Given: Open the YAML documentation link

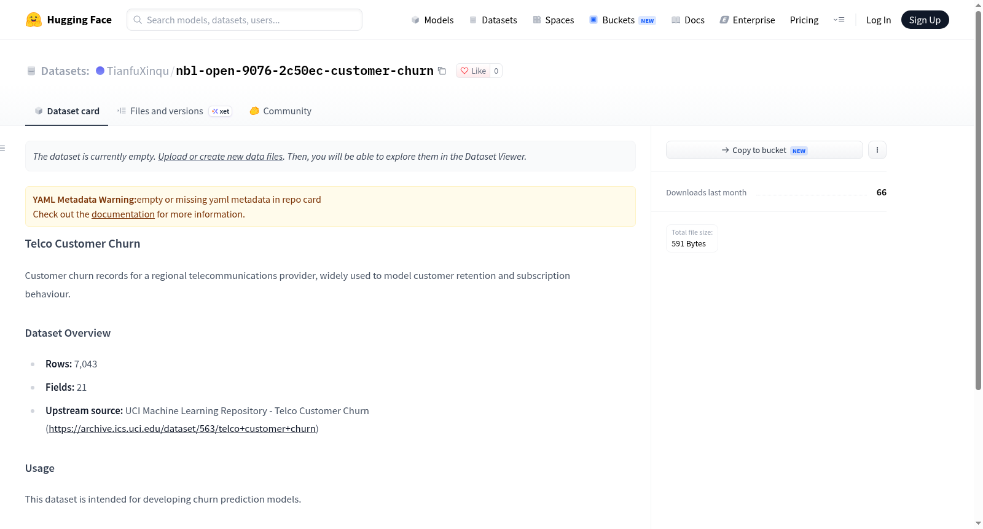Looking at the screenshot, I should [123, 214].
